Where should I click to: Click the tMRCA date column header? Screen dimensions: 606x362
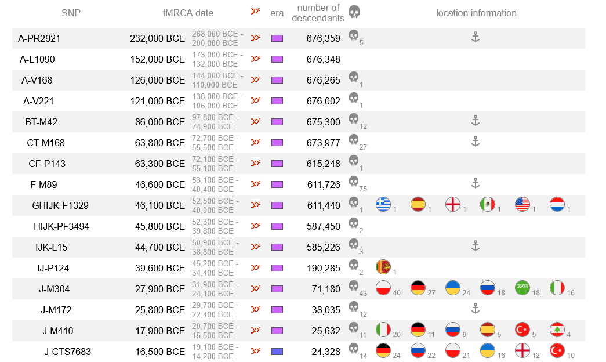coord(188,13)
